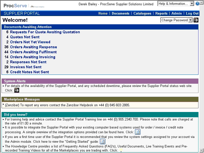The width and height of the screenshot is (204, 153).
Task: Expand the Change Password dropdown
Action: pos(190,20)
